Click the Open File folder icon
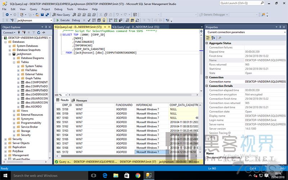This screenshot has width=288, height=180. (37, 14)
